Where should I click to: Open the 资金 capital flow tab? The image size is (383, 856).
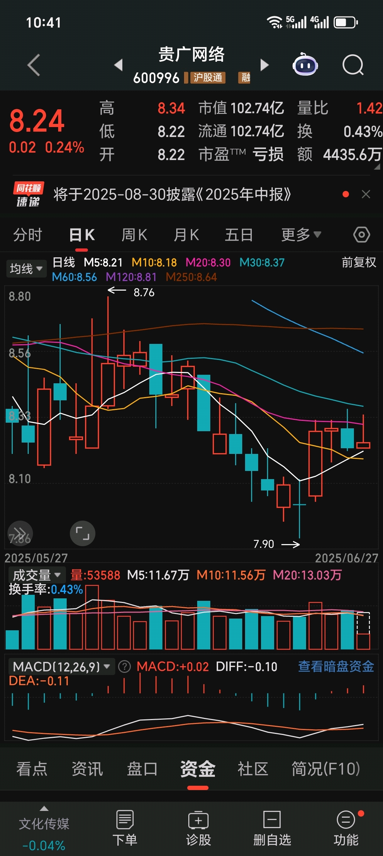[198, 769]
